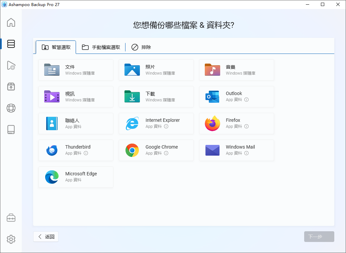
Task: Switch to the 智慧選取 tab
Action: tap(56, 47)
